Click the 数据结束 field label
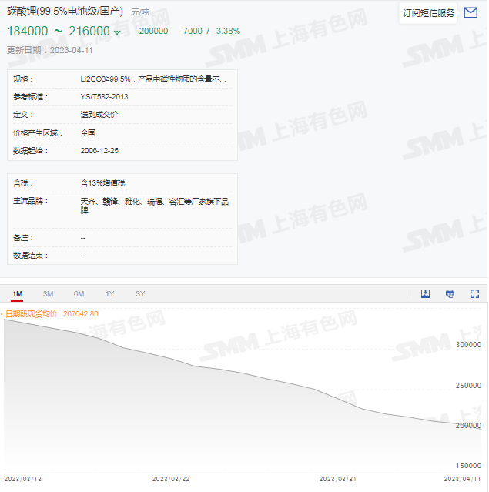 click(30, 256)
